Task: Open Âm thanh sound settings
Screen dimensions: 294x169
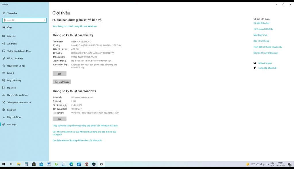Action: 12,44
